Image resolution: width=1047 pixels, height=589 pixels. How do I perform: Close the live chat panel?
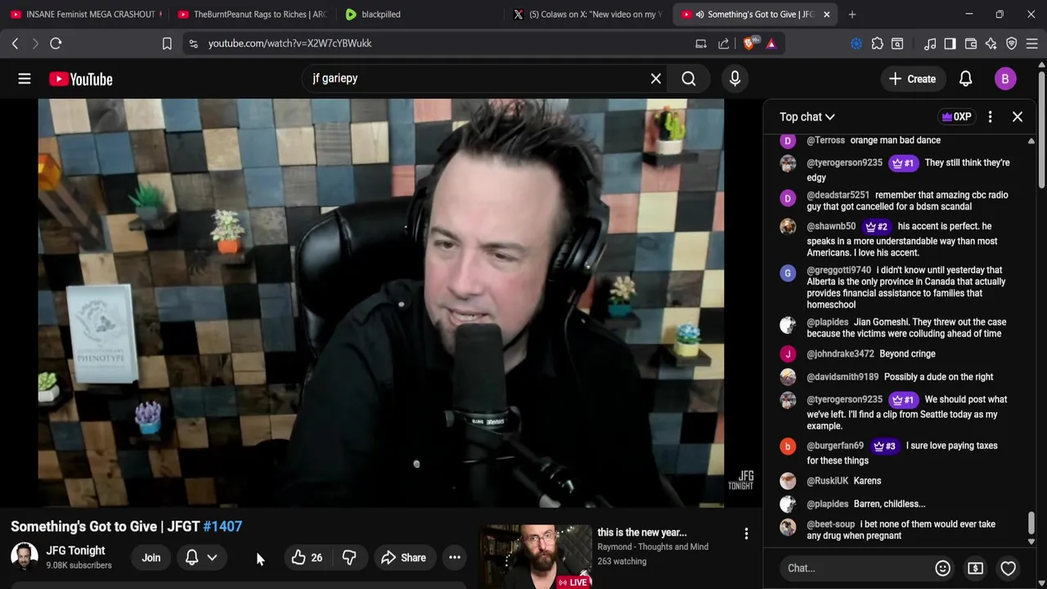click(x=1018, y=117)
